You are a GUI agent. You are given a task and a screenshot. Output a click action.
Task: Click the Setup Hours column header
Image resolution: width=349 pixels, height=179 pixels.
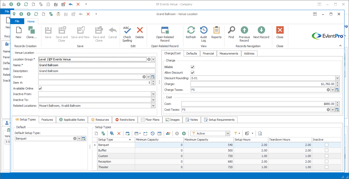click(251, 140)
